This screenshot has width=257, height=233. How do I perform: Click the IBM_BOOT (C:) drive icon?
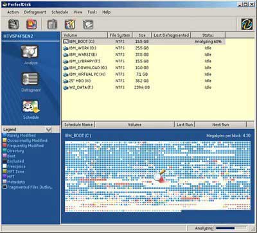pos(66,42)
